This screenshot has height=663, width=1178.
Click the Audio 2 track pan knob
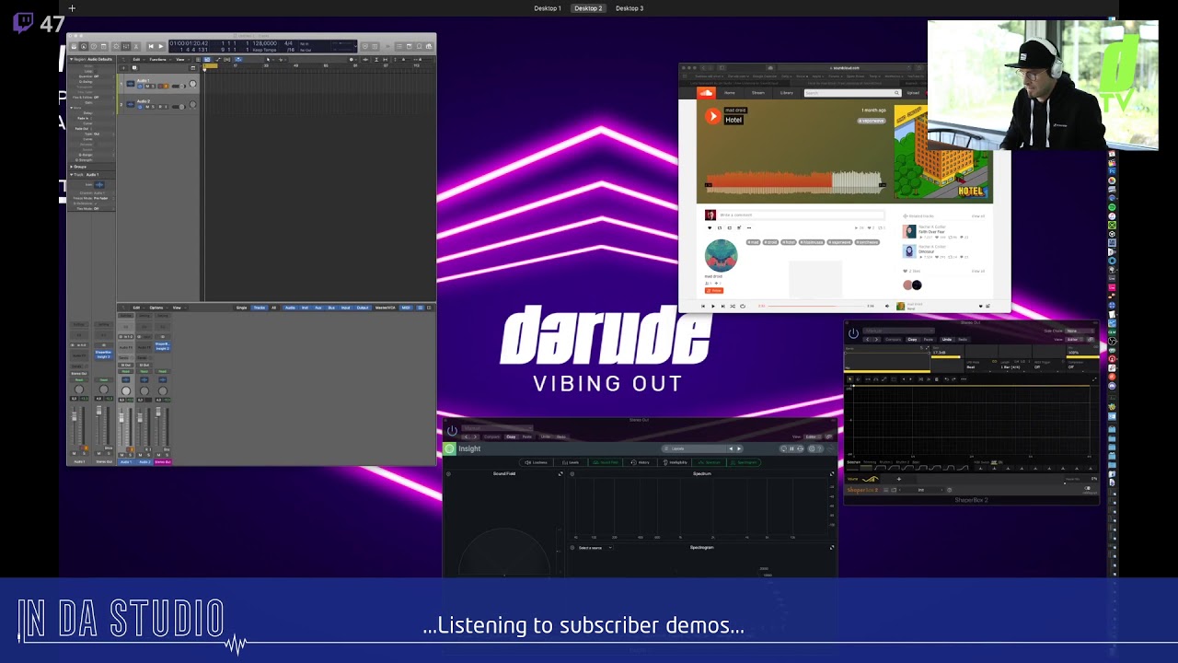point(192,105)
